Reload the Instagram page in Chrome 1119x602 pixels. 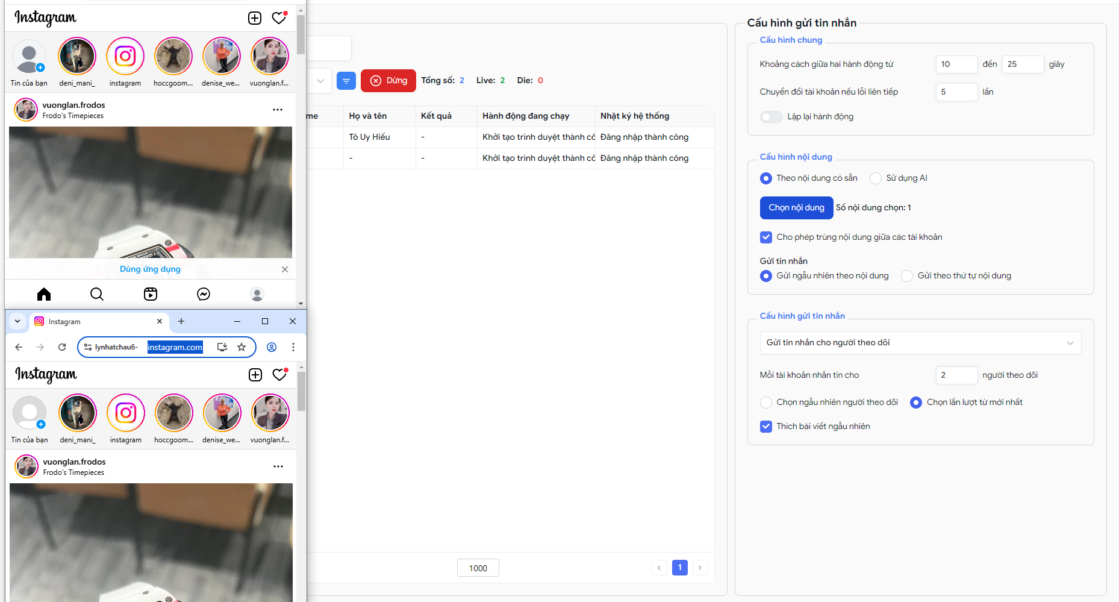pyautogui.click(x=62, y=347)
